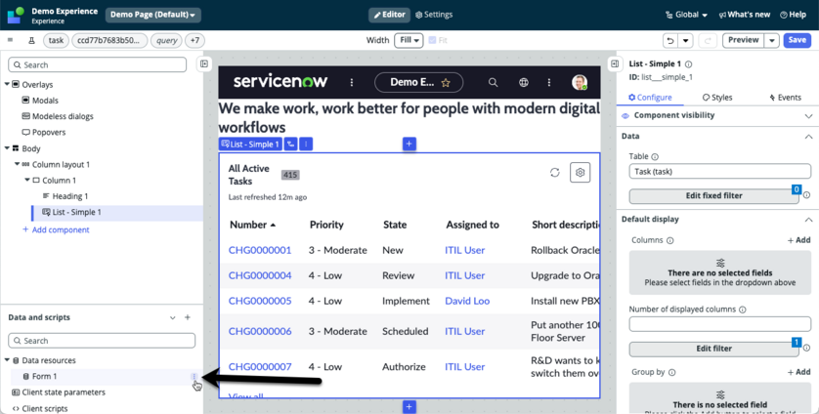Click the info icon next to Group by

[x=671, y=373]
